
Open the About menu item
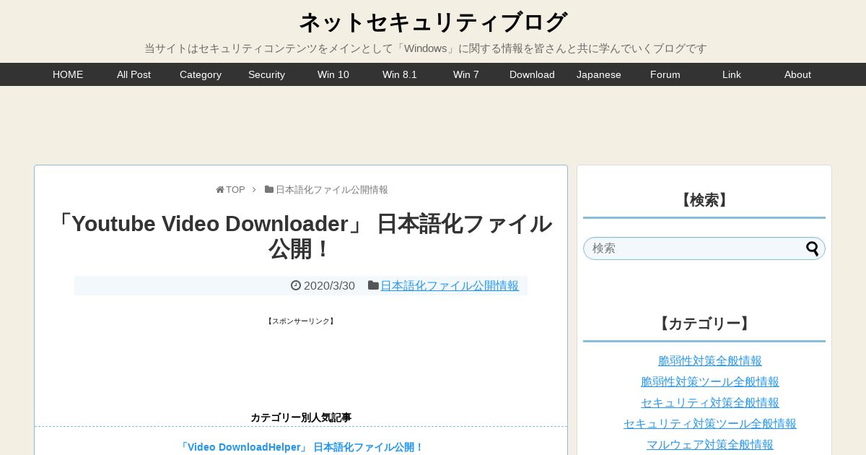pos(797,74)
